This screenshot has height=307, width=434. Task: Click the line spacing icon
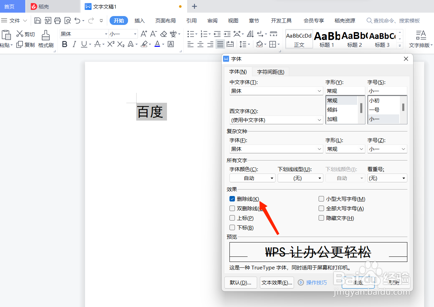pyautogui.click(x=242, y=44)
